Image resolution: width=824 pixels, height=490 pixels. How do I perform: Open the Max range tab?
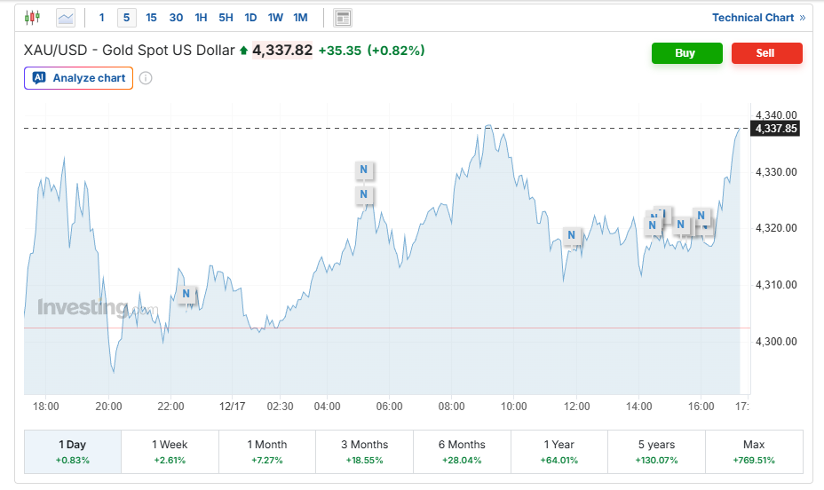point(754,451)
